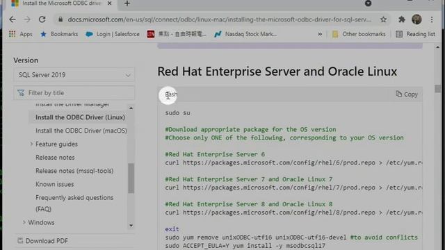Open Release notes (mssql-tools)
This screenshot has height=250, width=445.
click(x=74, y=171)
